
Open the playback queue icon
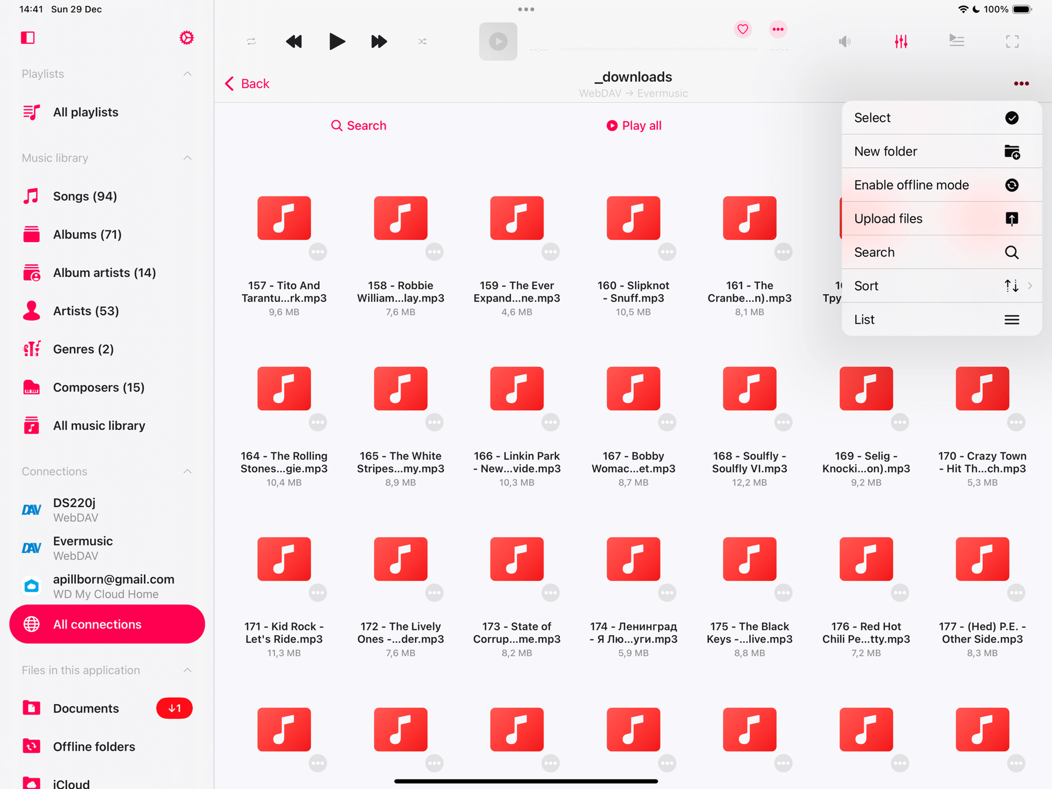point(956,41)
